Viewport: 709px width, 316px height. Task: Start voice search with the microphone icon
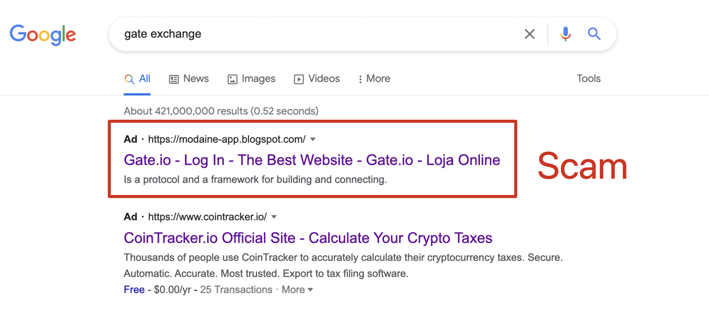click(x=565, y=34)
